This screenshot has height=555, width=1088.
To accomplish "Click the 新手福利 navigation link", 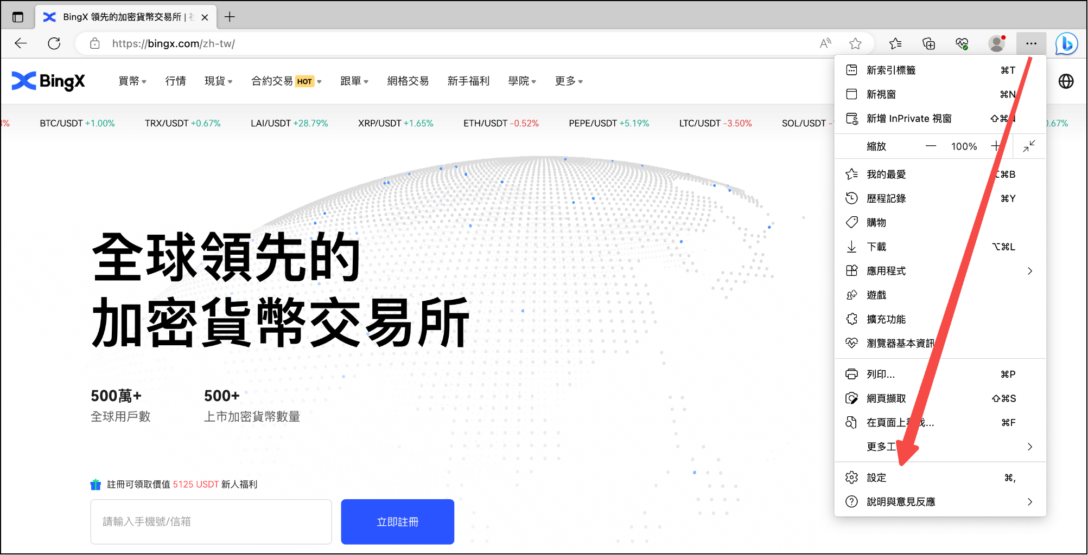I will point(468,81).
